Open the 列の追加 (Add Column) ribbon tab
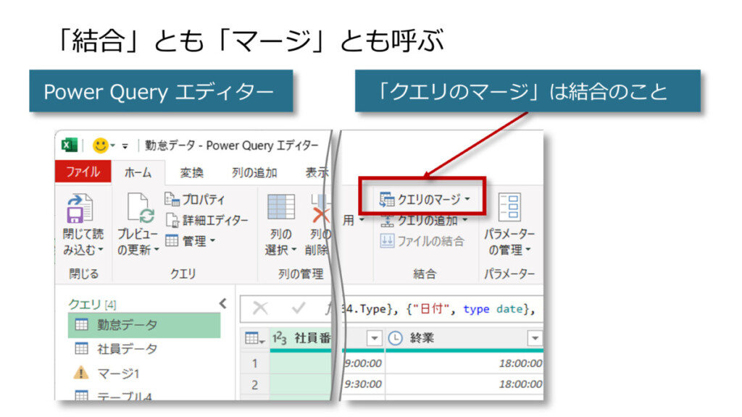 254,172
